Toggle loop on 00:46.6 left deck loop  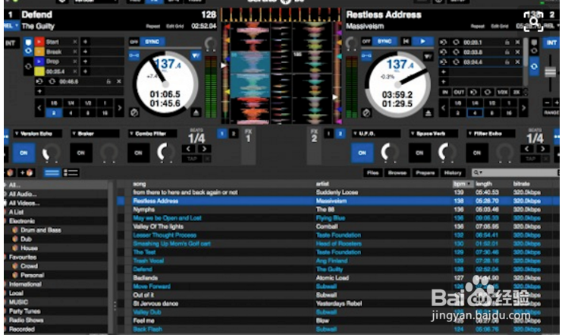[x=52, y=81]
